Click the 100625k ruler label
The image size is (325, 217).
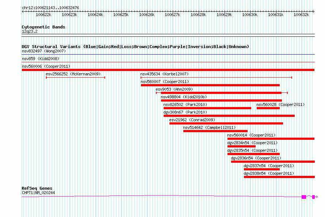pos(121,15)
